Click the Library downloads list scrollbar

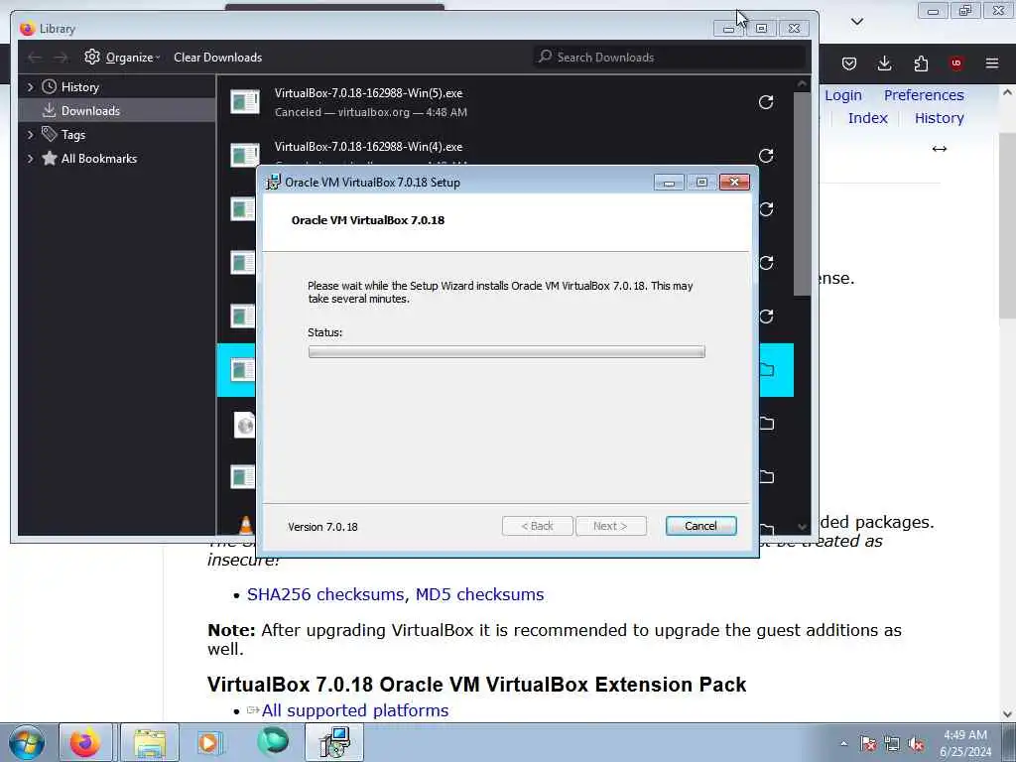(802, 194)
